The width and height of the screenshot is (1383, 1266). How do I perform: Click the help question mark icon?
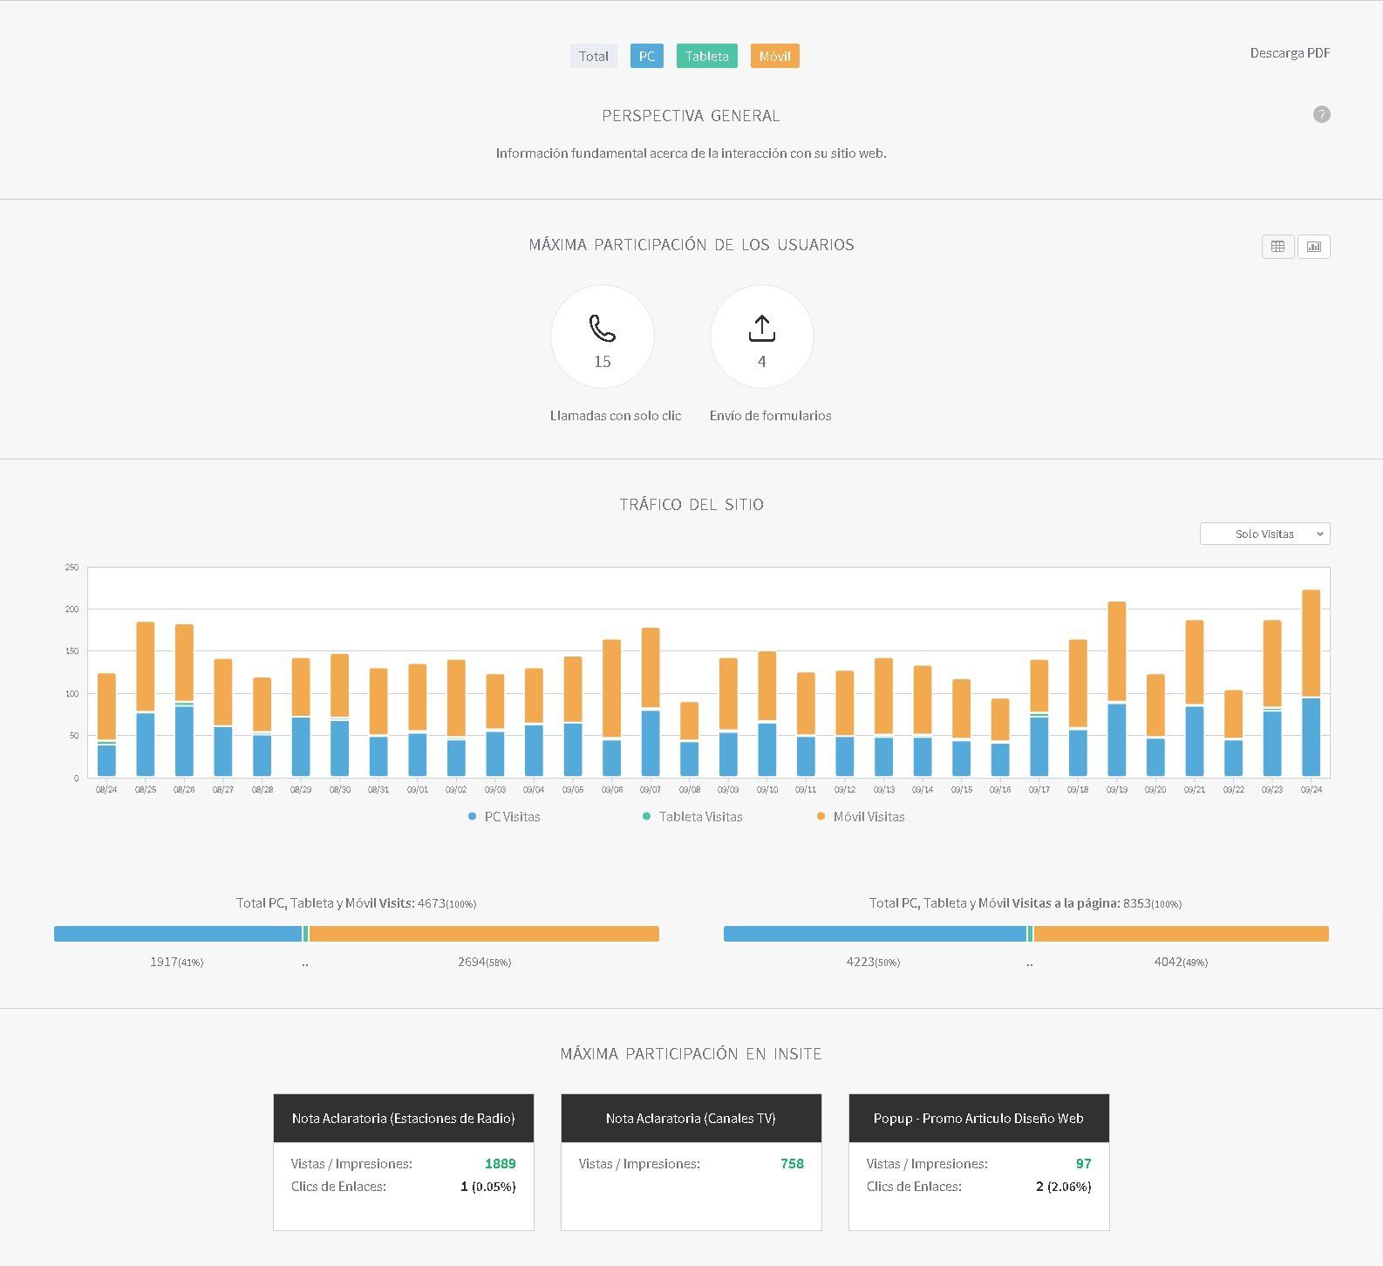[1321, 114]
